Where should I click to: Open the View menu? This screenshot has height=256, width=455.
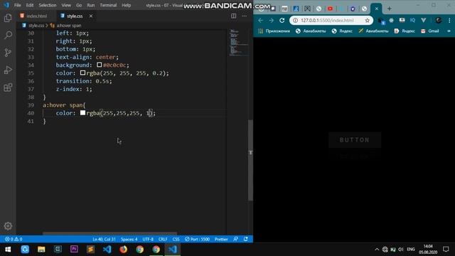(66, 5)
